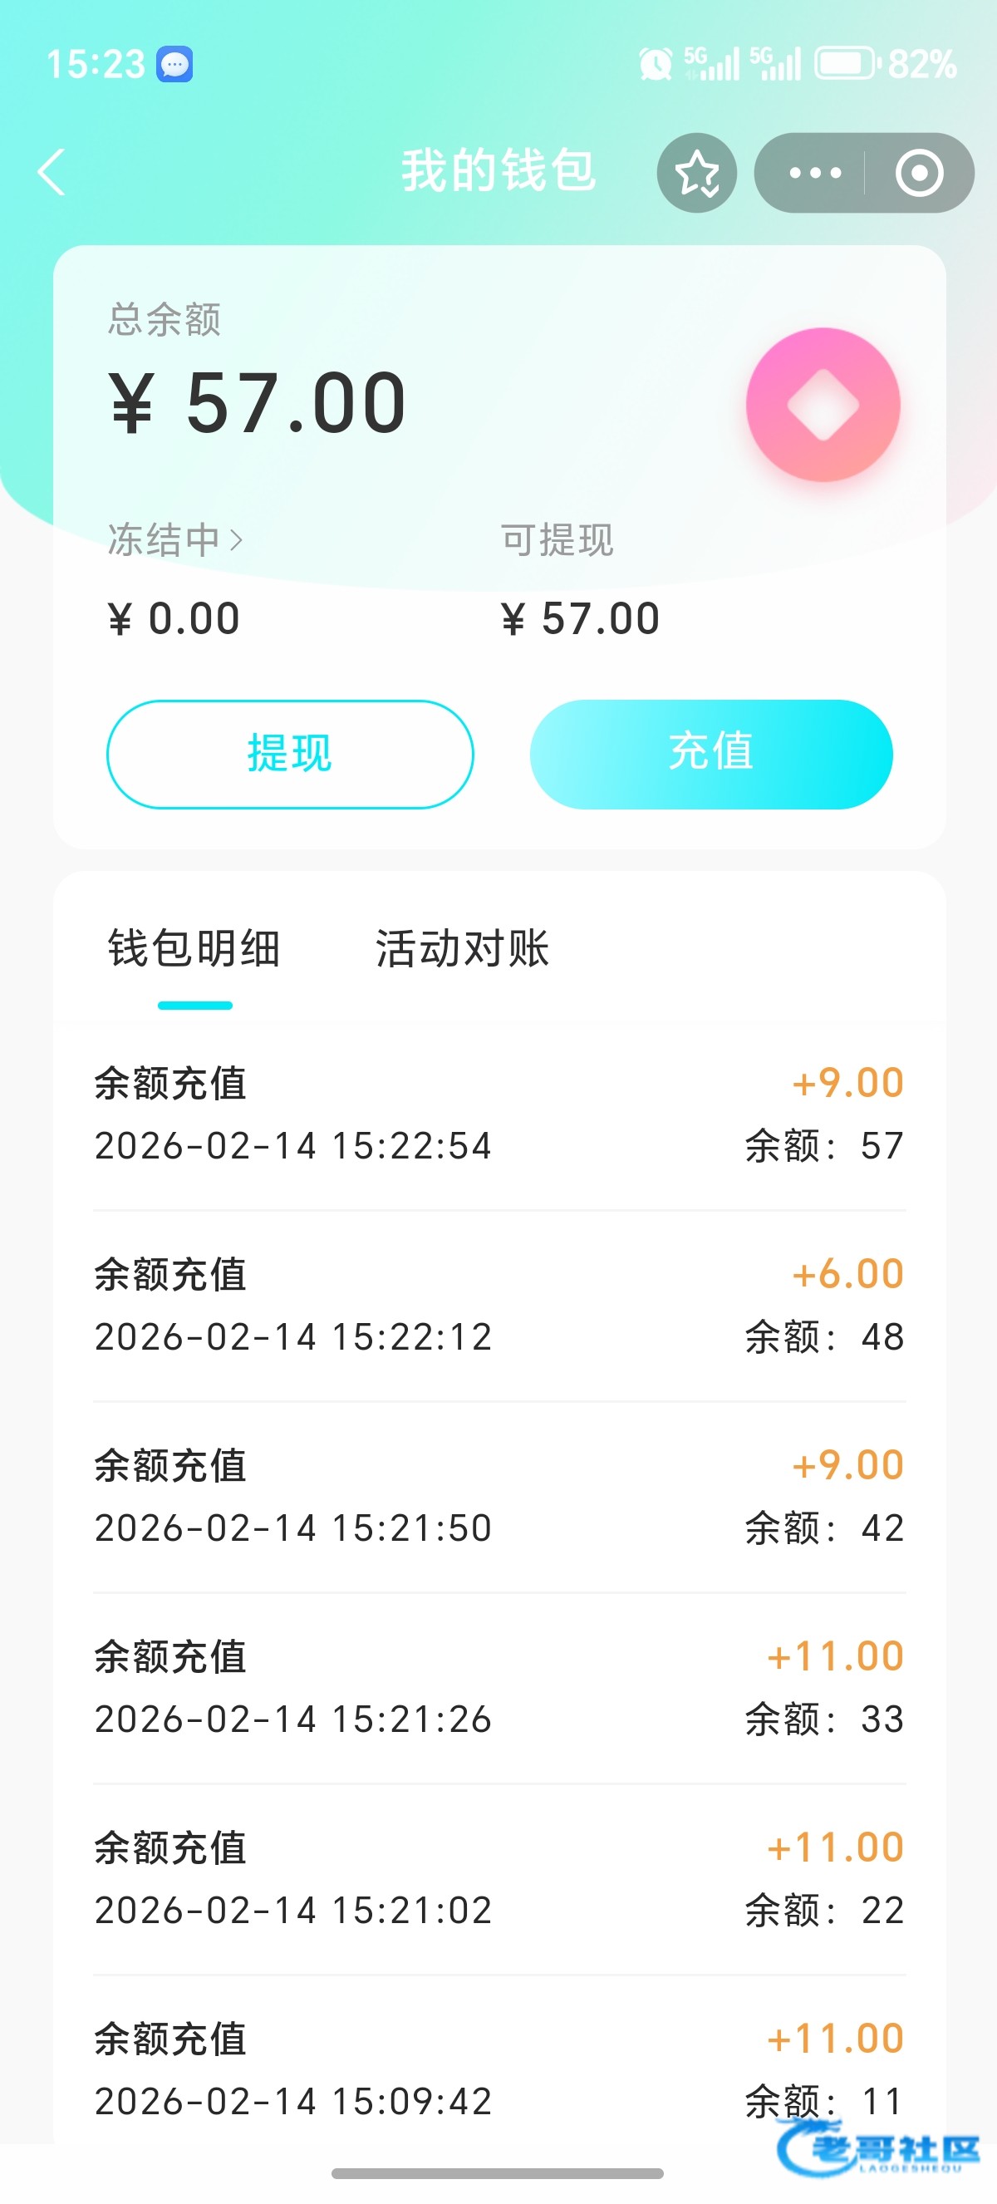Open the +11.00 recharge at 15:21:02

(x=498, y=1879)
